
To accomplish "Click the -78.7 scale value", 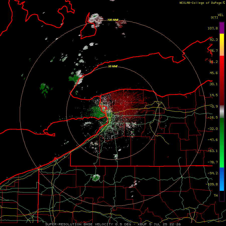I will coord(213,162).
